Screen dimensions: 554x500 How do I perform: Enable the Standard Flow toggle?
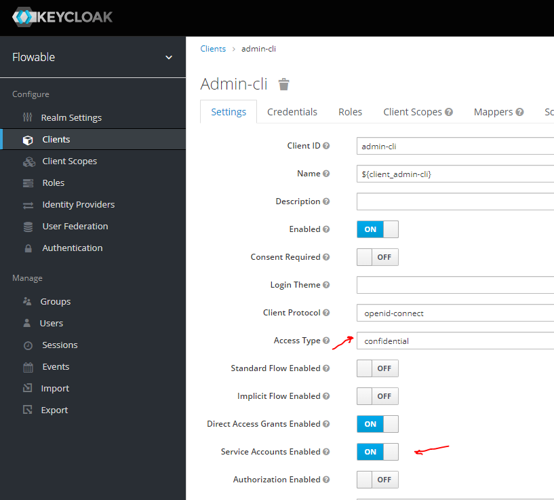tap(377, 368)
